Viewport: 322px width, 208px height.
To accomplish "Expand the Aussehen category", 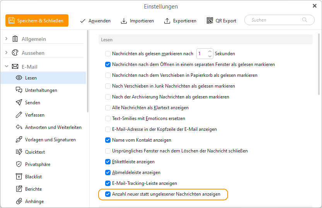I will coord(6,52).
